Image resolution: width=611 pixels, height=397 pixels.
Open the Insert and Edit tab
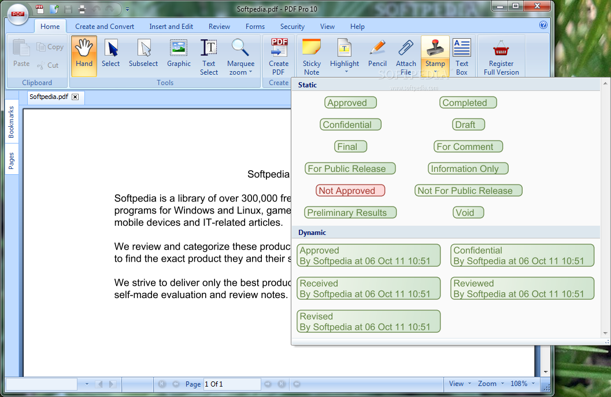coord(171,27)
